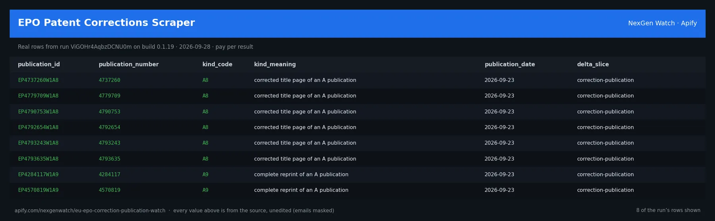Click the publication_date column header

510,64
